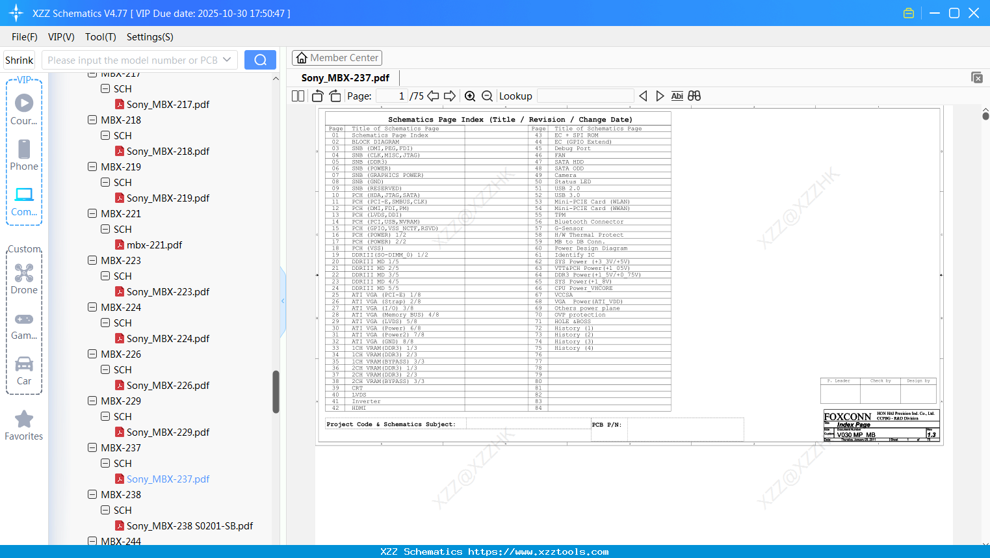Click the yellow VIP store icon
Screen dimensions: 990x558
[909, 13]
